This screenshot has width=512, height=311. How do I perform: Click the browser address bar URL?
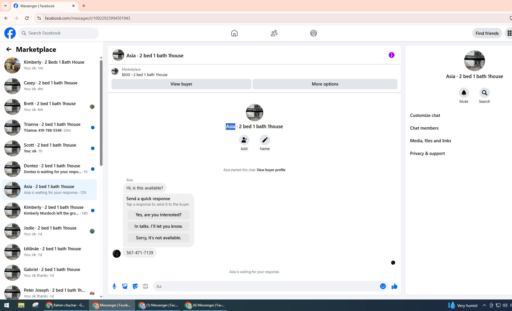coord(87,18)
